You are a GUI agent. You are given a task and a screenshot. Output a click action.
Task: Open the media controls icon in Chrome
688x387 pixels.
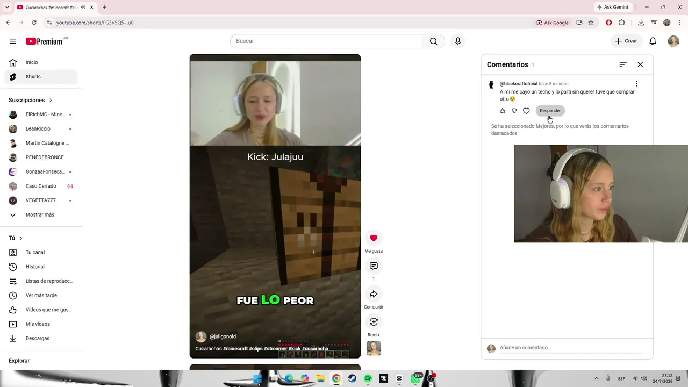[x=654, y=23]
